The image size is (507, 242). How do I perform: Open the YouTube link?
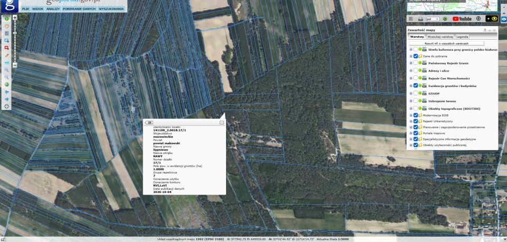[x=462, y=19]
